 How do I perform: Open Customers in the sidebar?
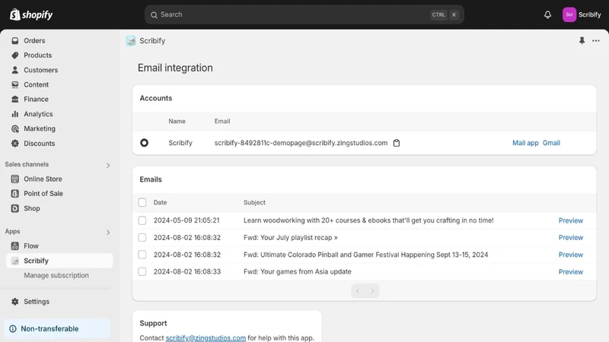40,70
